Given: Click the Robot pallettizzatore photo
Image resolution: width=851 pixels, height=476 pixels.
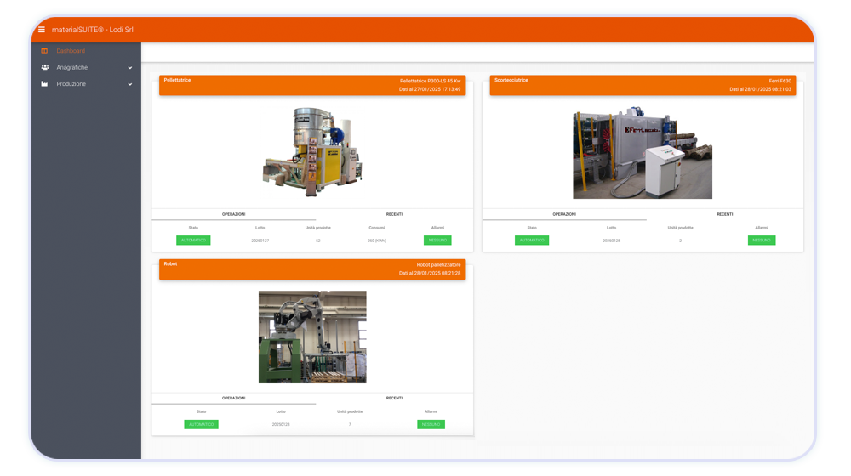Looking at the screenshot, I should pos(312,337).
